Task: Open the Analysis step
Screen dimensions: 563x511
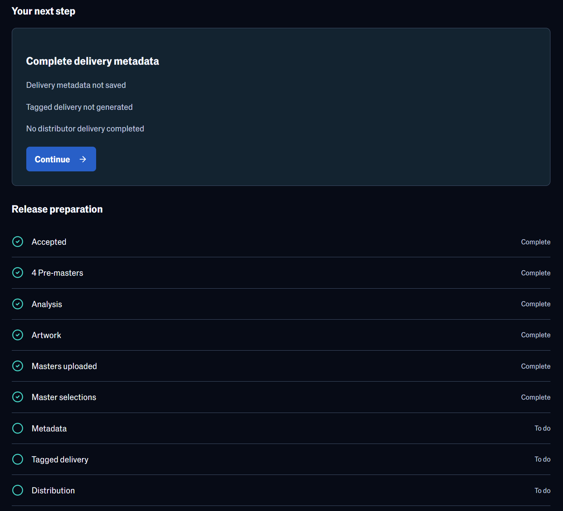Action: pos(281,304)
